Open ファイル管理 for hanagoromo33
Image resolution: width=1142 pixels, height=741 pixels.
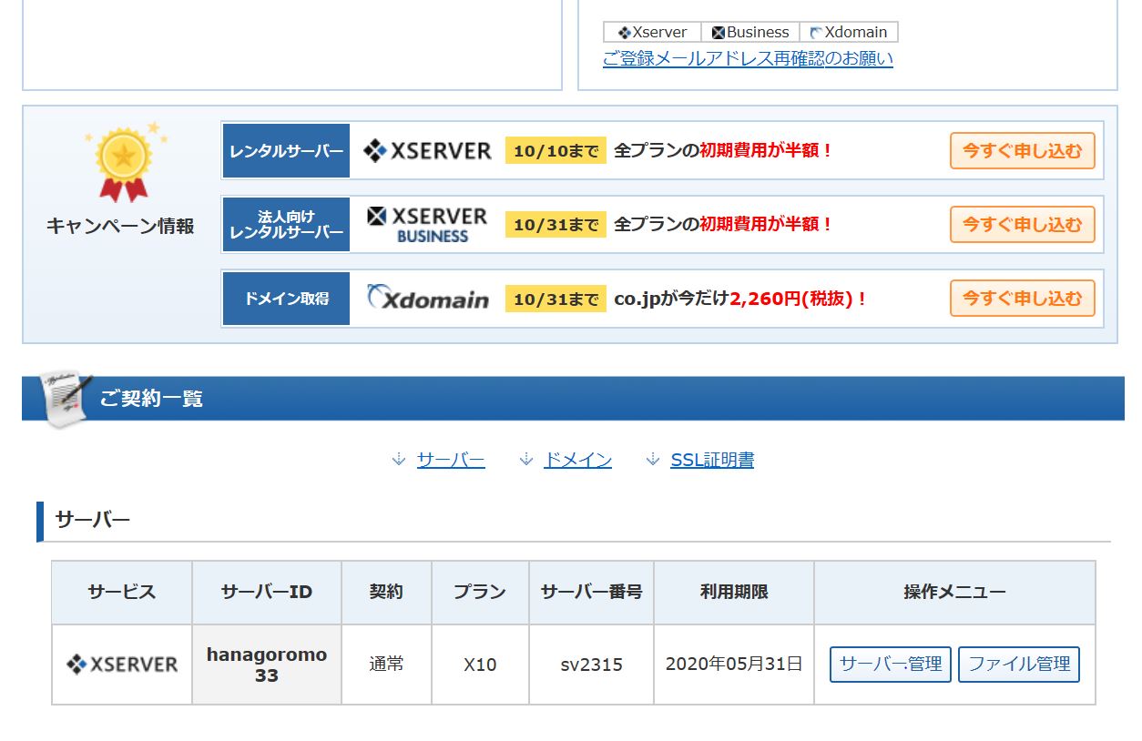click(1019, 665)
